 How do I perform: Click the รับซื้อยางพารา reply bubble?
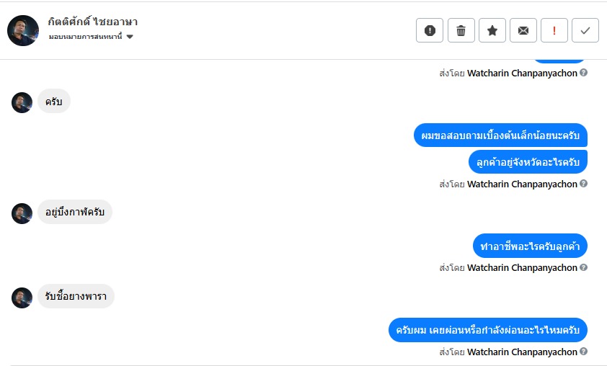tap(76, 296)
